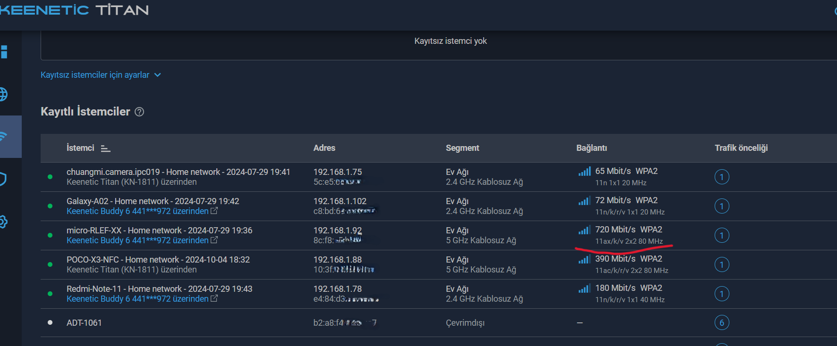Click the 11ac/k/r/v 2x2 80 MHz text
This screenshot has width=837, height=346.
(x=632, y=271)
